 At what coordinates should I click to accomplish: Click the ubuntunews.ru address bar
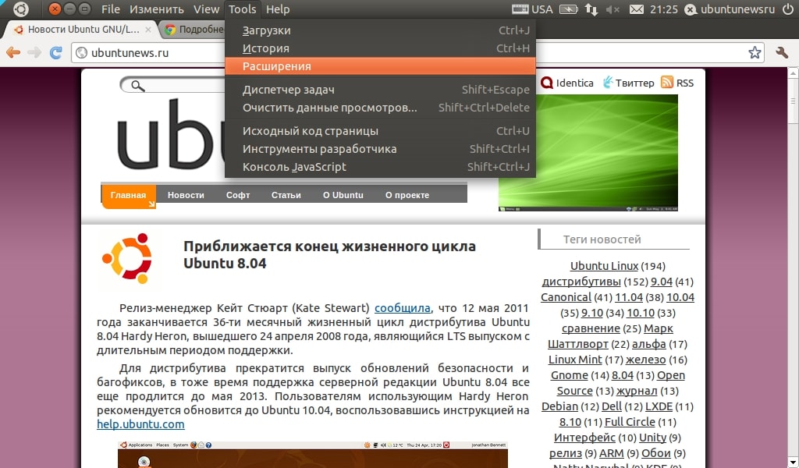(x=418, y=52)
